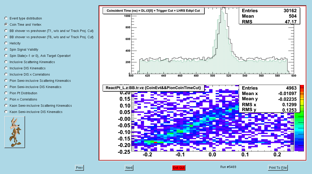
Task: Click the ReactPt_L.z:BB.tr.vz plot title box
Action: click(153, 88)
